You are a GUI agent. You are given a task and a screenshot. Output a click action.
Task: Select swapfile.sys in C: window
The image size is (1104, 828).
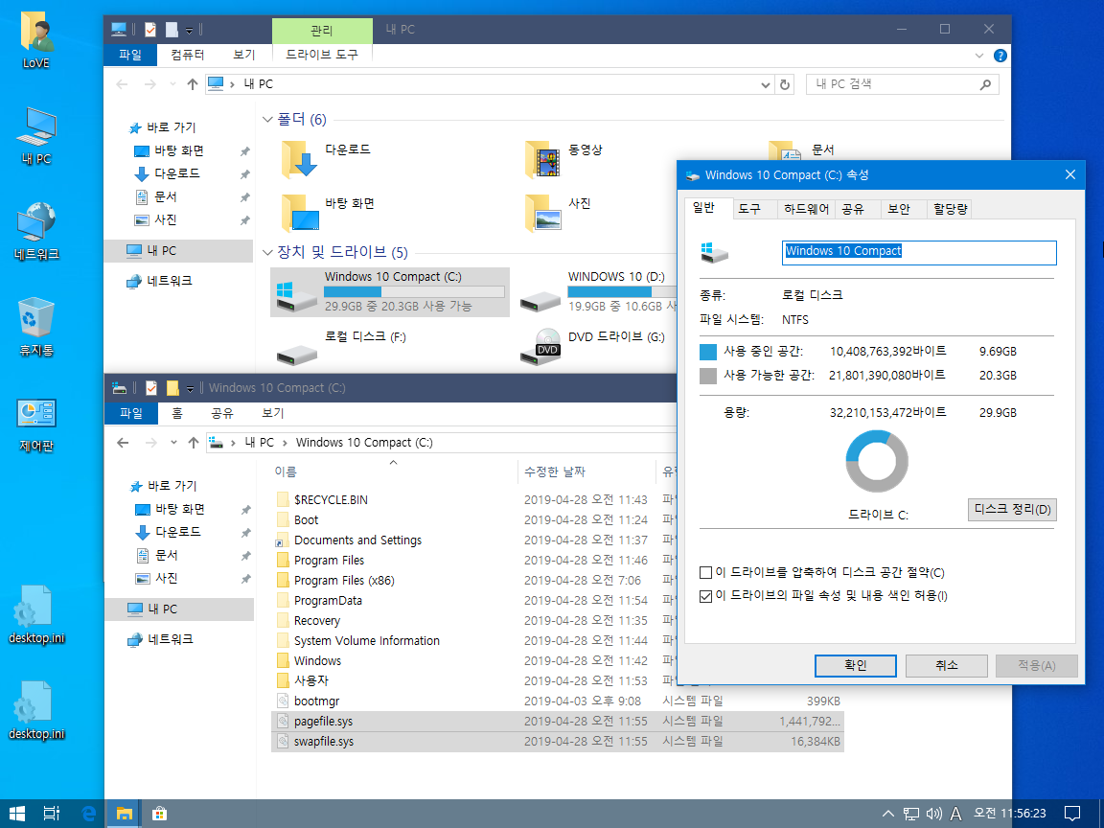[x=557, y=742]
